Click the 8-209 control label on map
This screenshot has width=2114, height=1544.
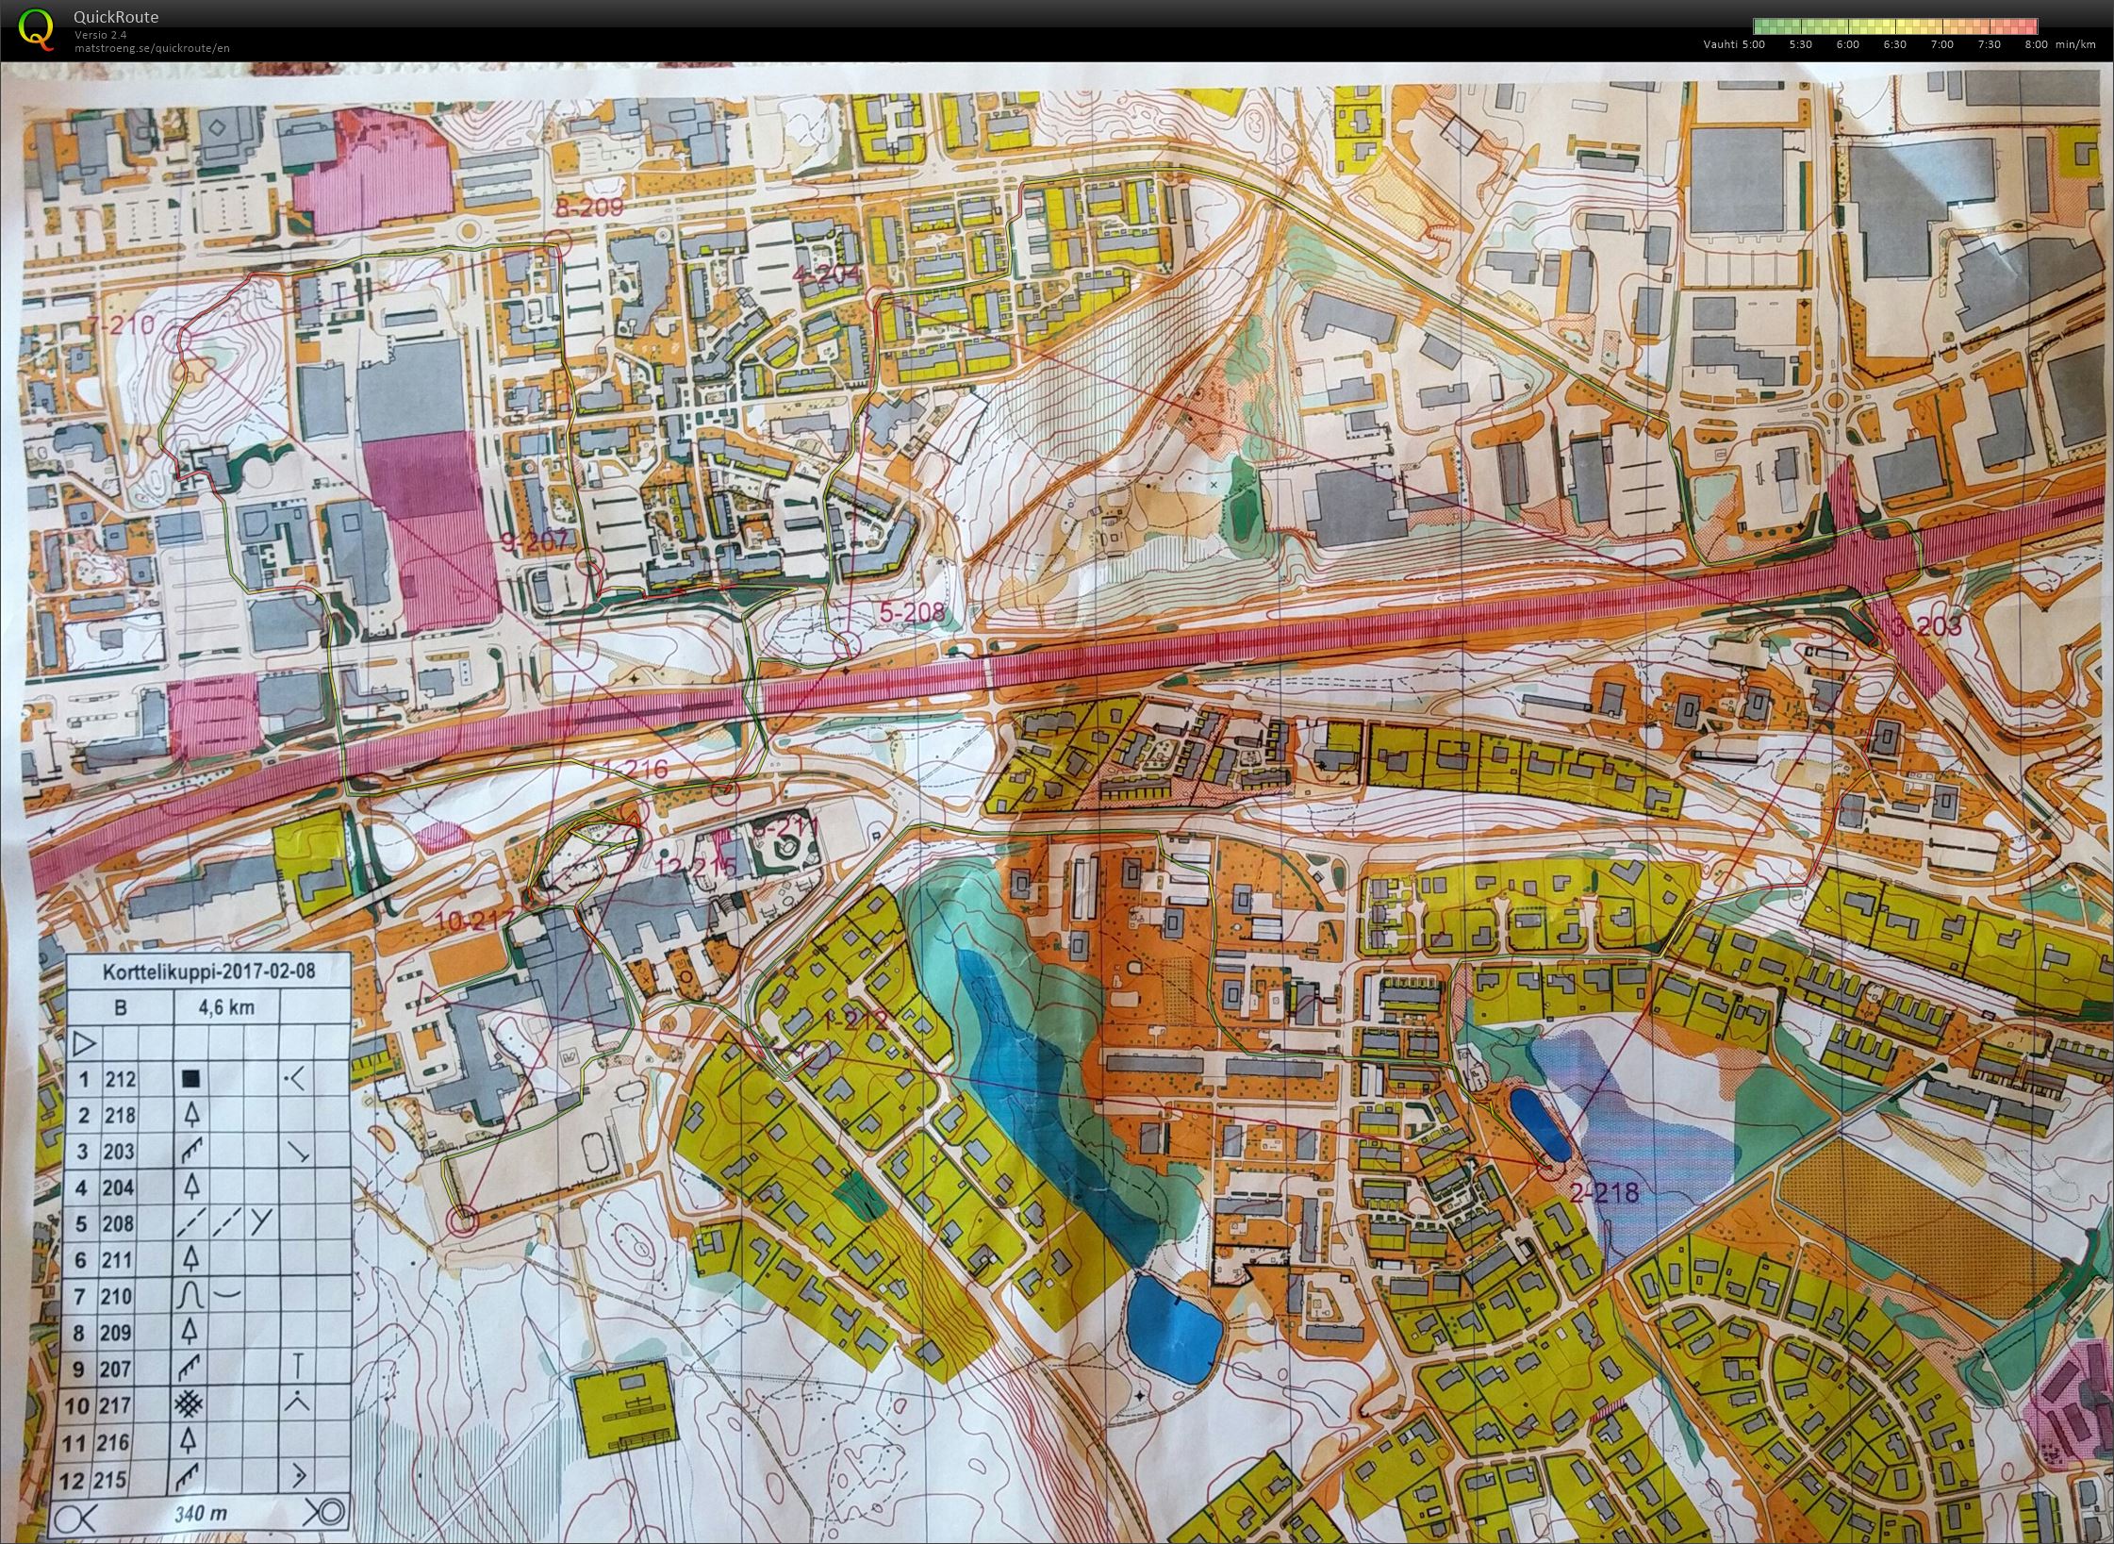[588, 208]
